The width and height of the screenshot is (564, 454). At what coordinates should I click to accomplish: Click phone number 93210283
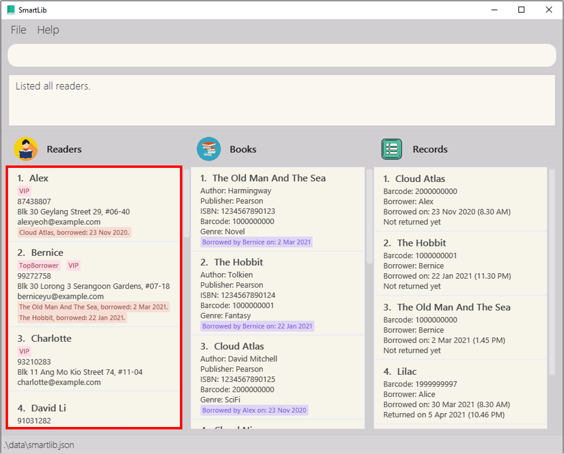click(34, 362)
